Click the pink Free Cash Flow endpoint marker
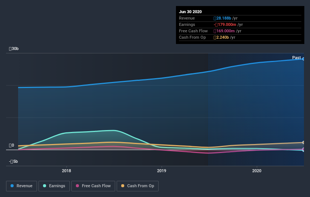The height and width of the screenshot is (197, 310). (303, 149)
